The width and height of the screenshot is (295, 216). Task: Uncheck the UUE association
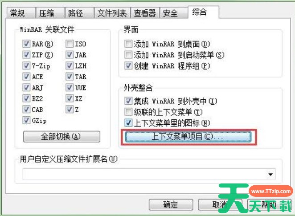coord(70,87)
